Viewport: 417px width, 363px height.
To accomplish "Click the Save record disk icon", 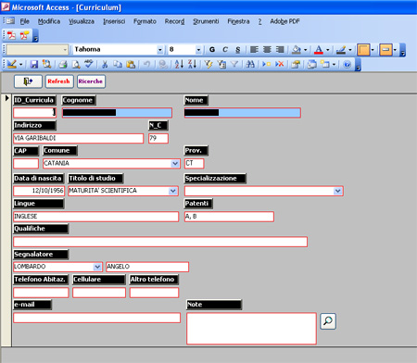I will (34, 64).
